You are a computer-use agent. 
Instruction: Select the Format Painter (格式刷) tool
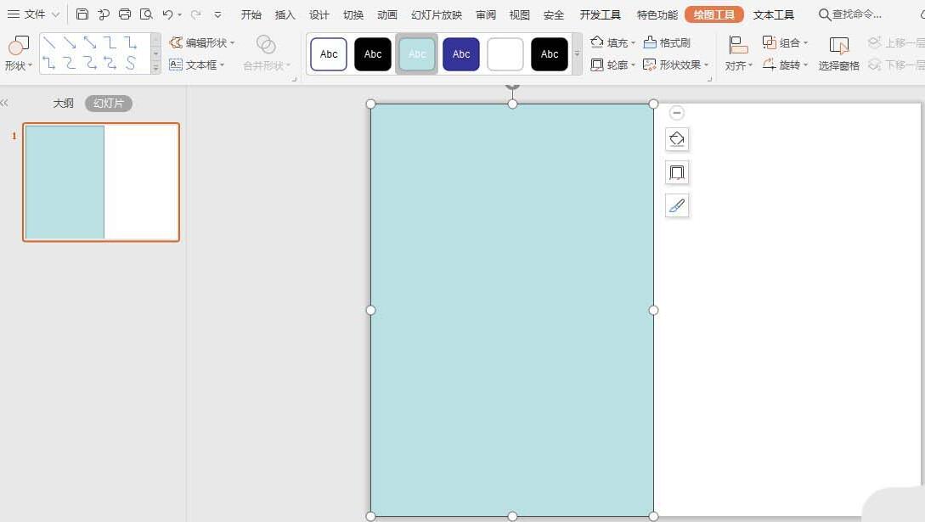click(667, 42)
